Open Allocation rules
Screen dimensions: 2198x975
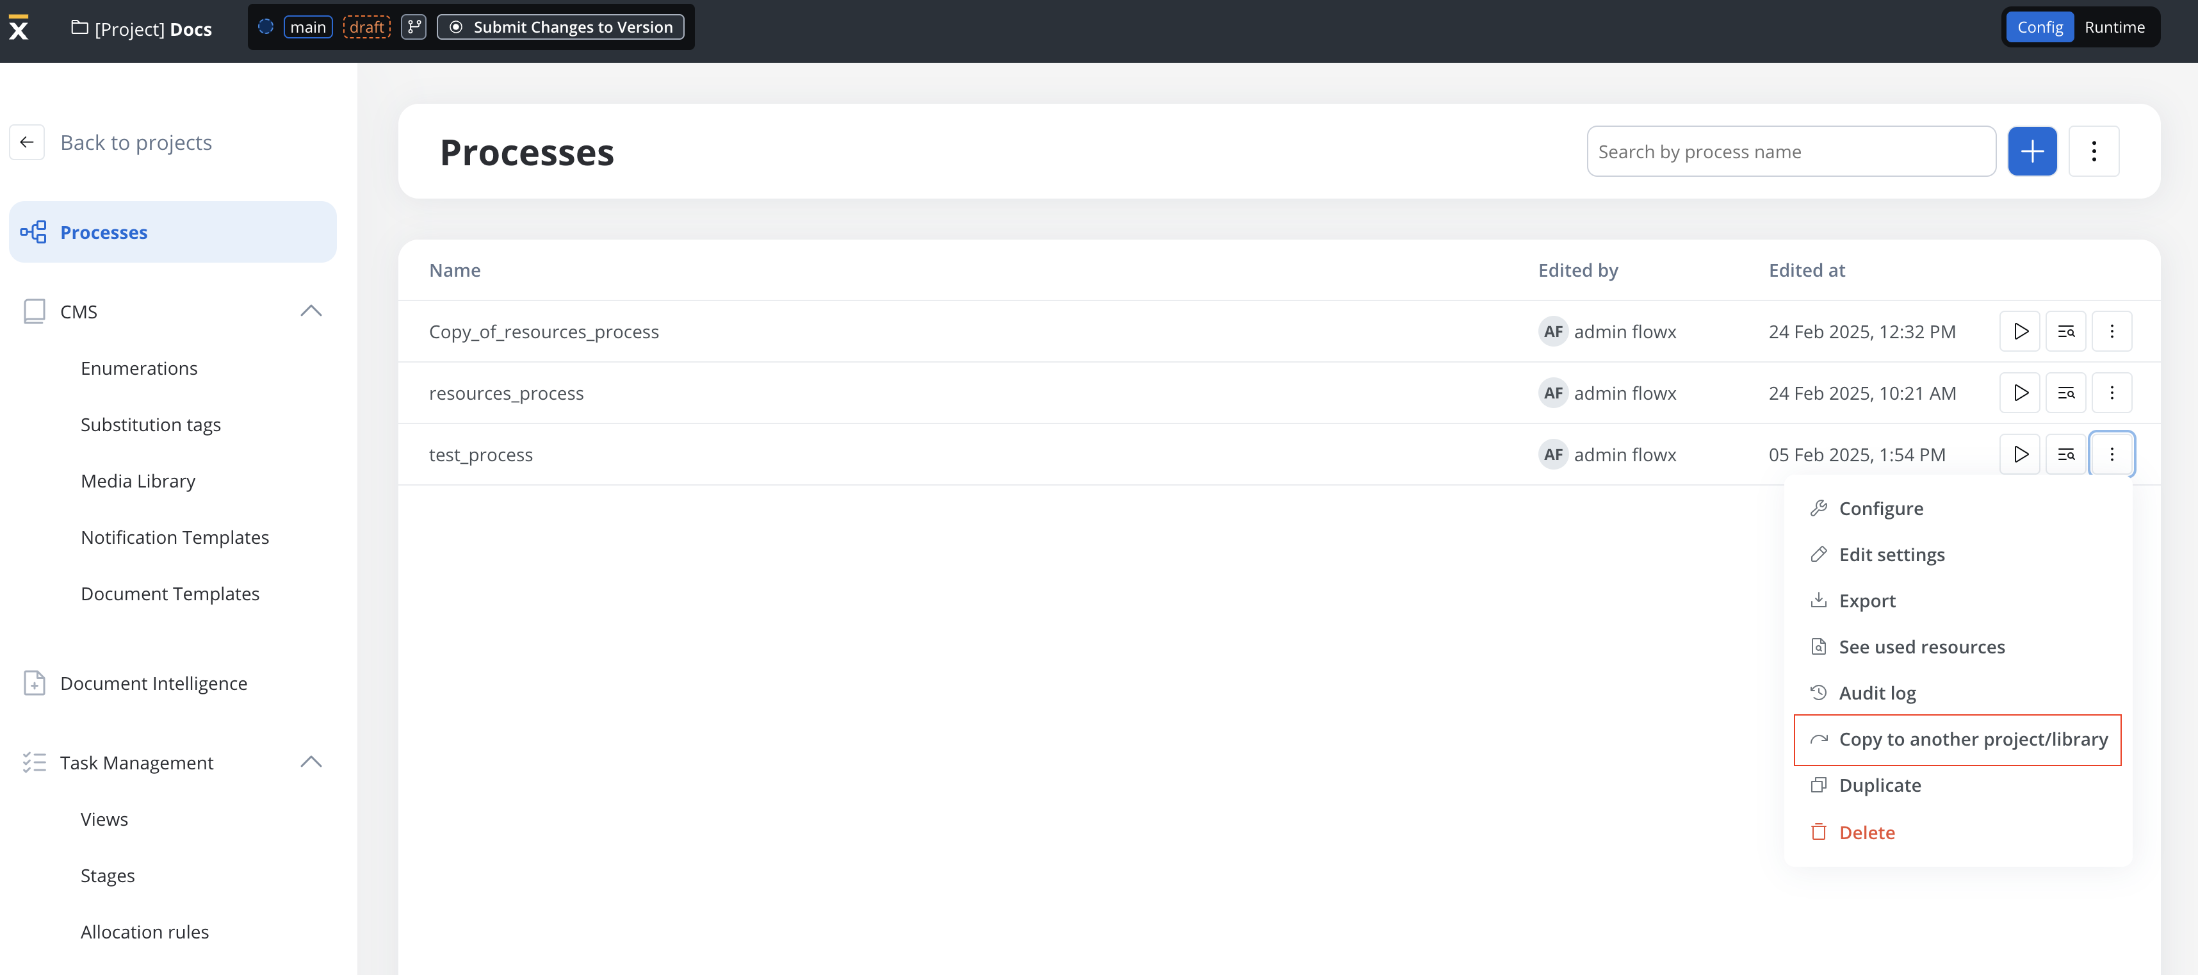point(144,931)
